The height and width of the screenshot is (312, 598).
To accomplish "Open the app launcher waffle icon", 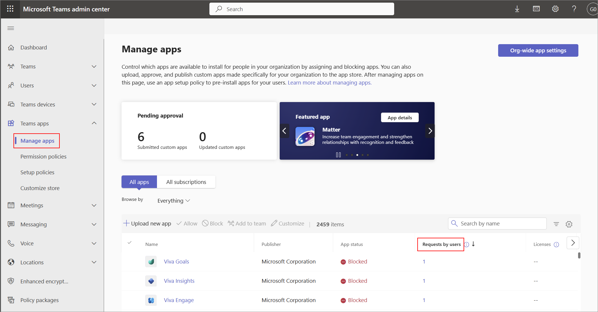I will [x=10, y=9].
